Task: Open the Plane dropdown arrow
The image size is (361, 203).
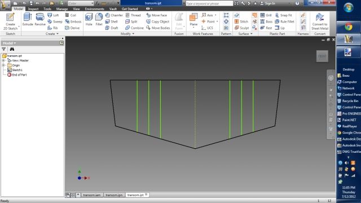Action: tap(193, 28)
